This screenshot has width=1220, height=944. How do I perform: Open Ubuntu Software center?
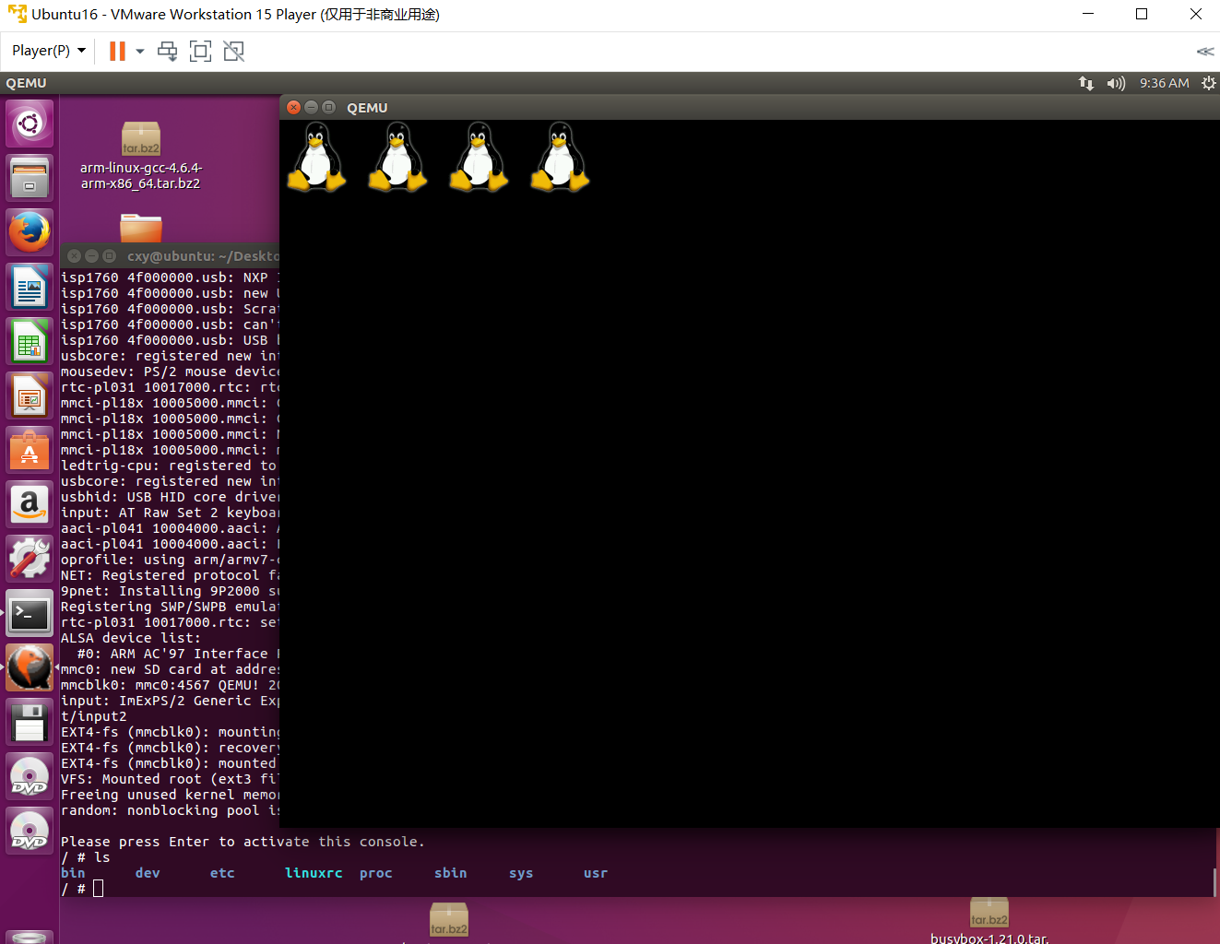pos(30,450)
